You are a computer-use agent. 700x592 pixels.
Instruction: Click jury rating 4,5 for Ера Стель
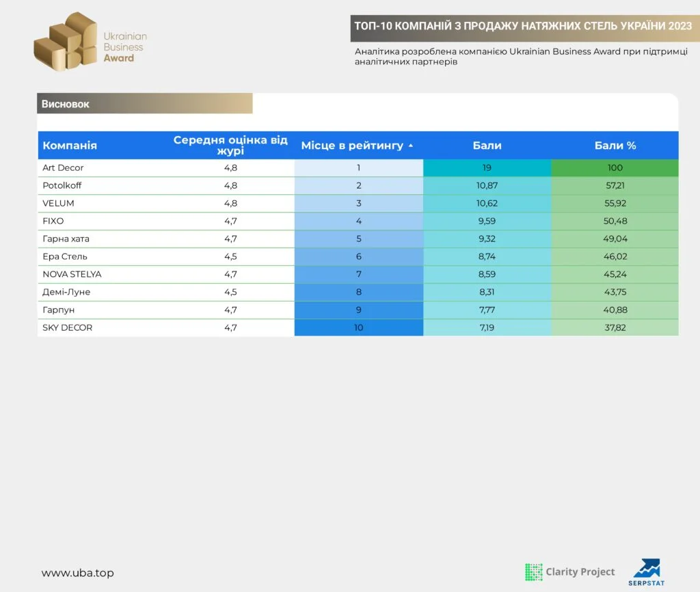[x=230, y=257]
